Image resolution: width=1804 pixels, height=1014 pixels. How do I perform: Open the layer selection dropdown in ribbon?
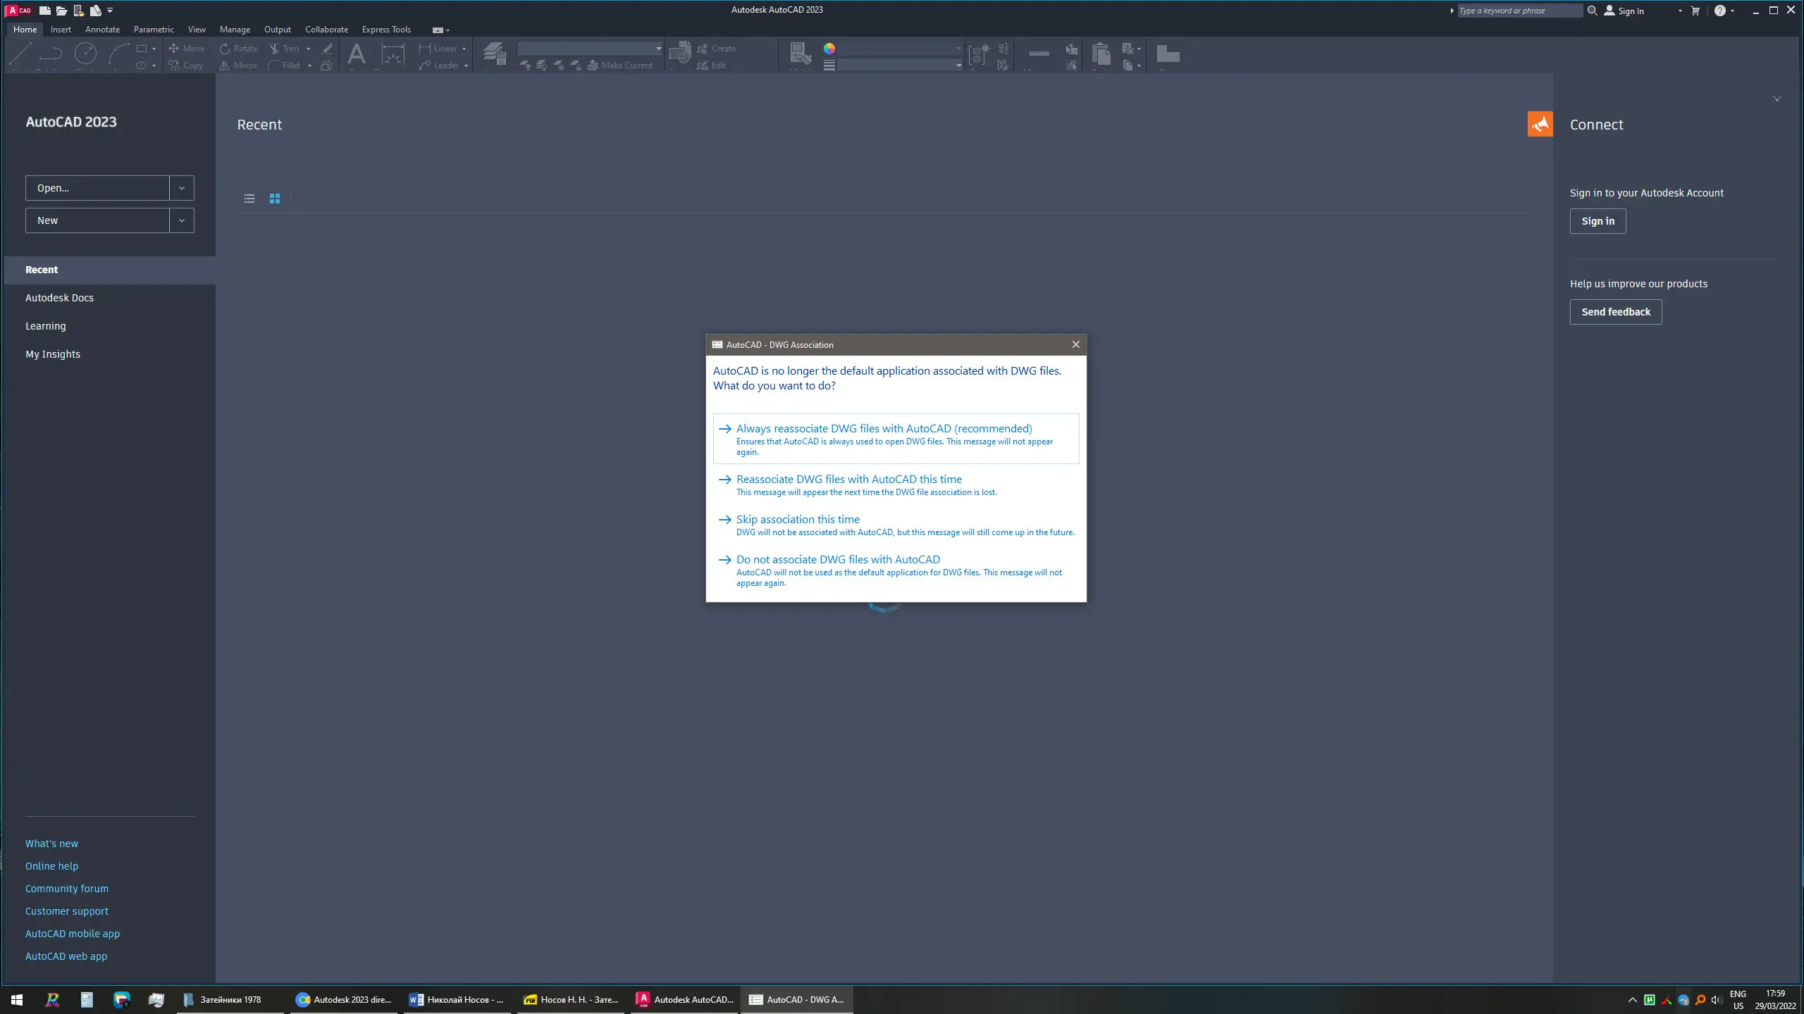[x=590, y=49]
